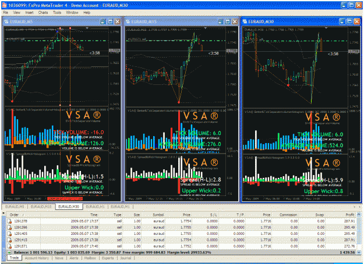Open the File menu
Viewport: 364px width, 264px height.
[6, 13]
